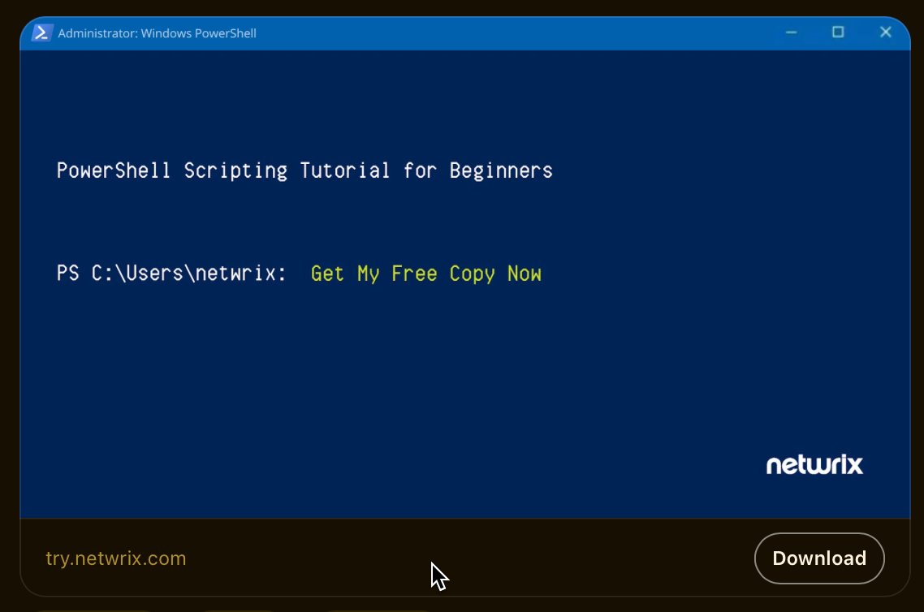The width and height of the screenshot is (924, 612).
Task: Click the netwrix logo
Action: [x=814, y=465]
